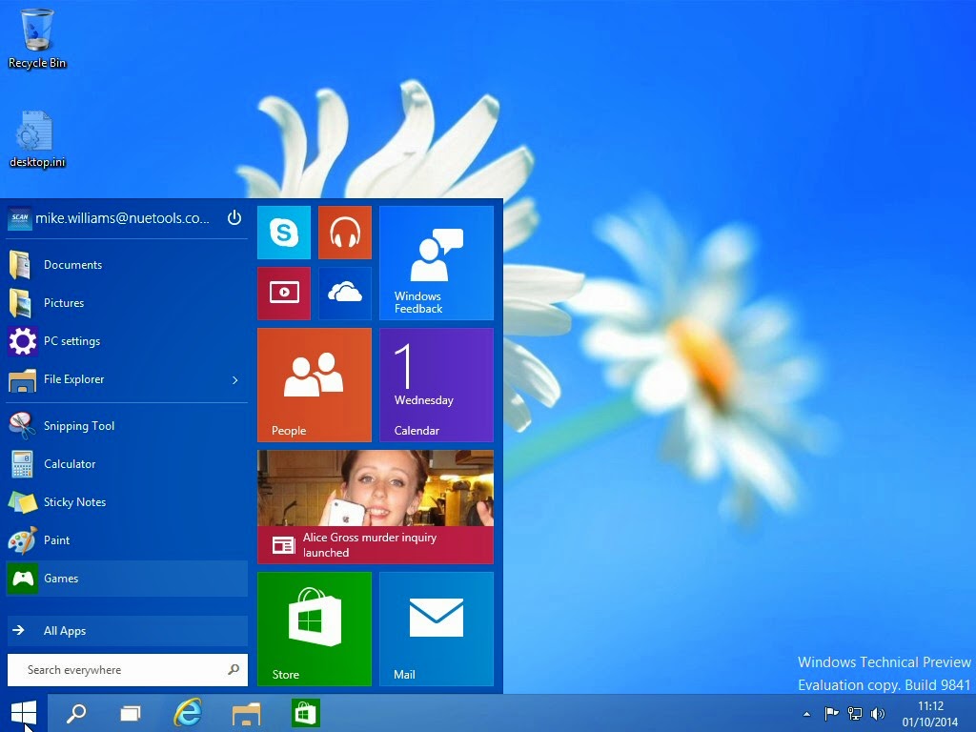
Task: Select Games in the Start menu
Action: [61, 579]
